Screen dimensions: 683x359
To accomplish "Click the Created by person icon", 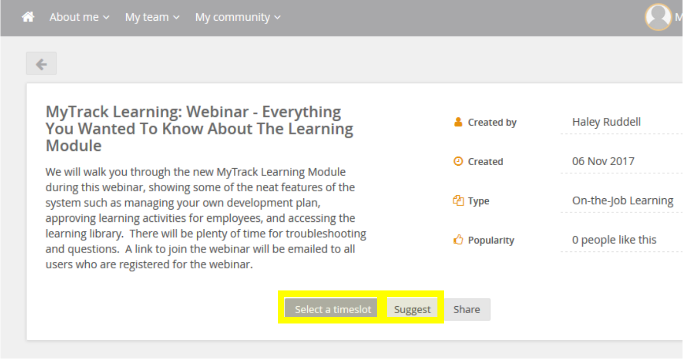I will click(x=458, y=122).
